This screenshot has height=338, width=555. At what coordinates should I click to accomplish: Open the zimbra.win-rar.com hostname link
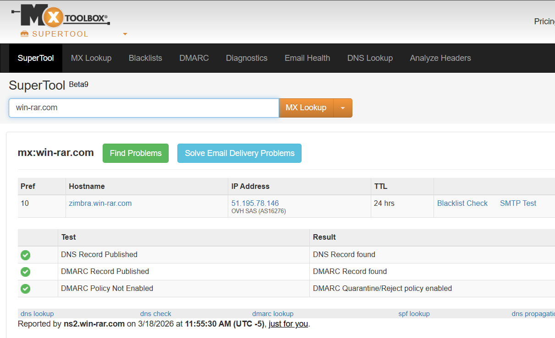100,203
